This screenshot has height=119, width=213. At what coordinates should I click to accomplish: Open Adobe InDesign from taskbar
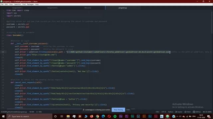[156, 116]
